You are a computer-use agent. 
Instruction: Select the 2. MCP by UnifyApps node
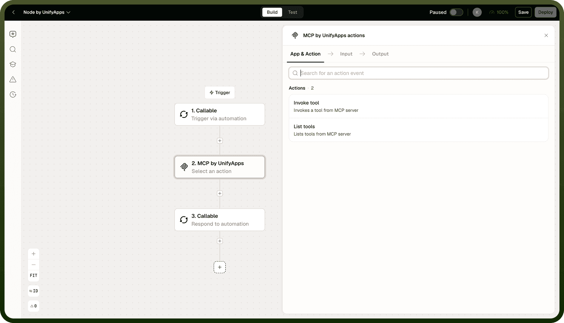(x=220, y=167)
